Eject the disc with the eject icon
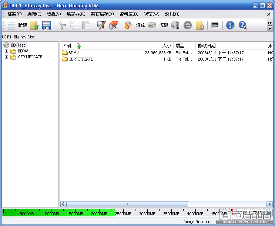This screenshot has height=226, width=275. [188, 25]
